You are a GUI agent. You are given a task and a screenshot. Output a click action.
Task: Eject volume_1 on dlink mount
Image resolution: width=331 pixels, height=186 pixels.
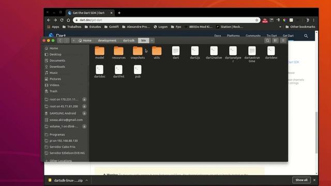coord(84,126)
